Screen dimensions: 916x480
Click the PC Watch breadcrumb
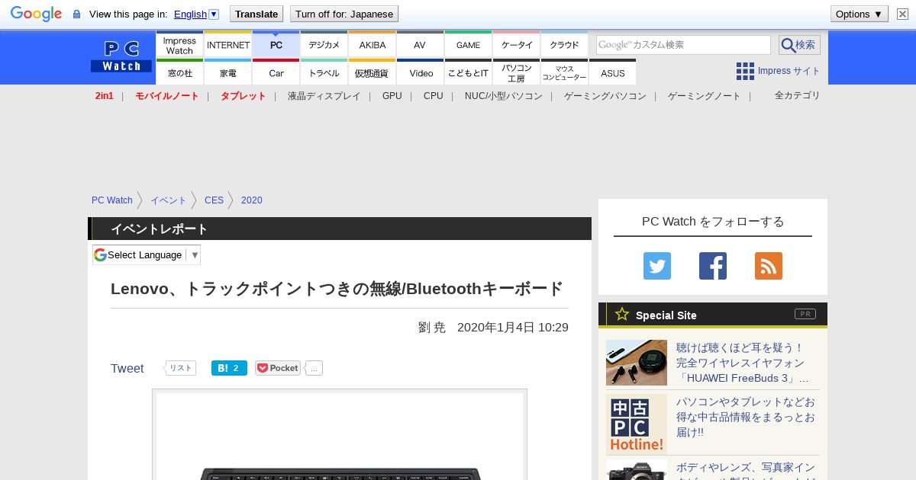(x=112, y=200)
